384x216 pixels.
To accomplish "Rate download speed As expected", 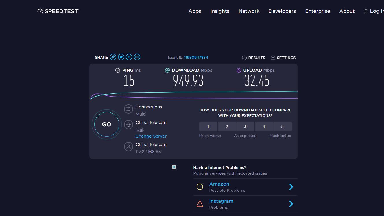I will 245,126.
